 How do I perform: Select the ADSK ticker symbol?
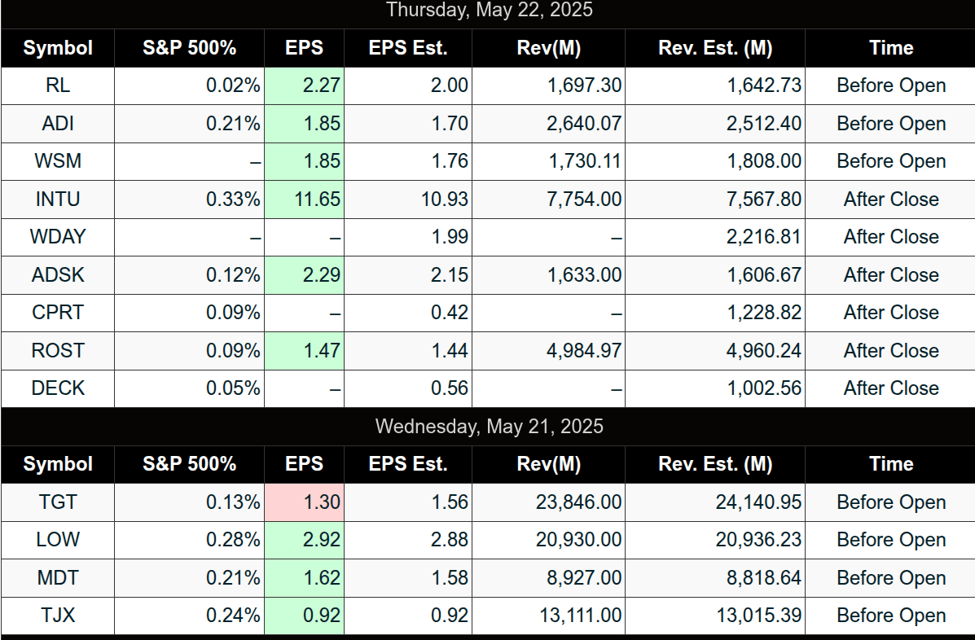[58, 274]
